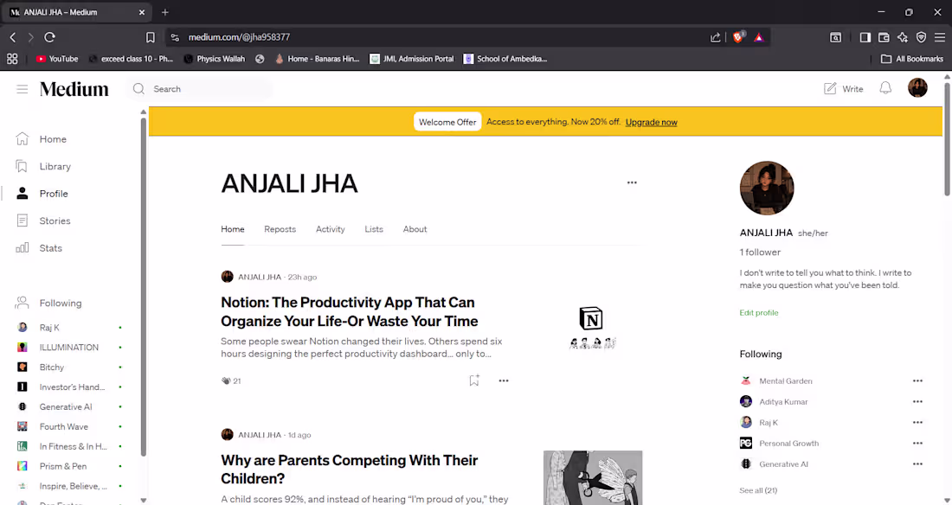
Task: Toggle the browser sidebar panel
Action: click(865, 37)
